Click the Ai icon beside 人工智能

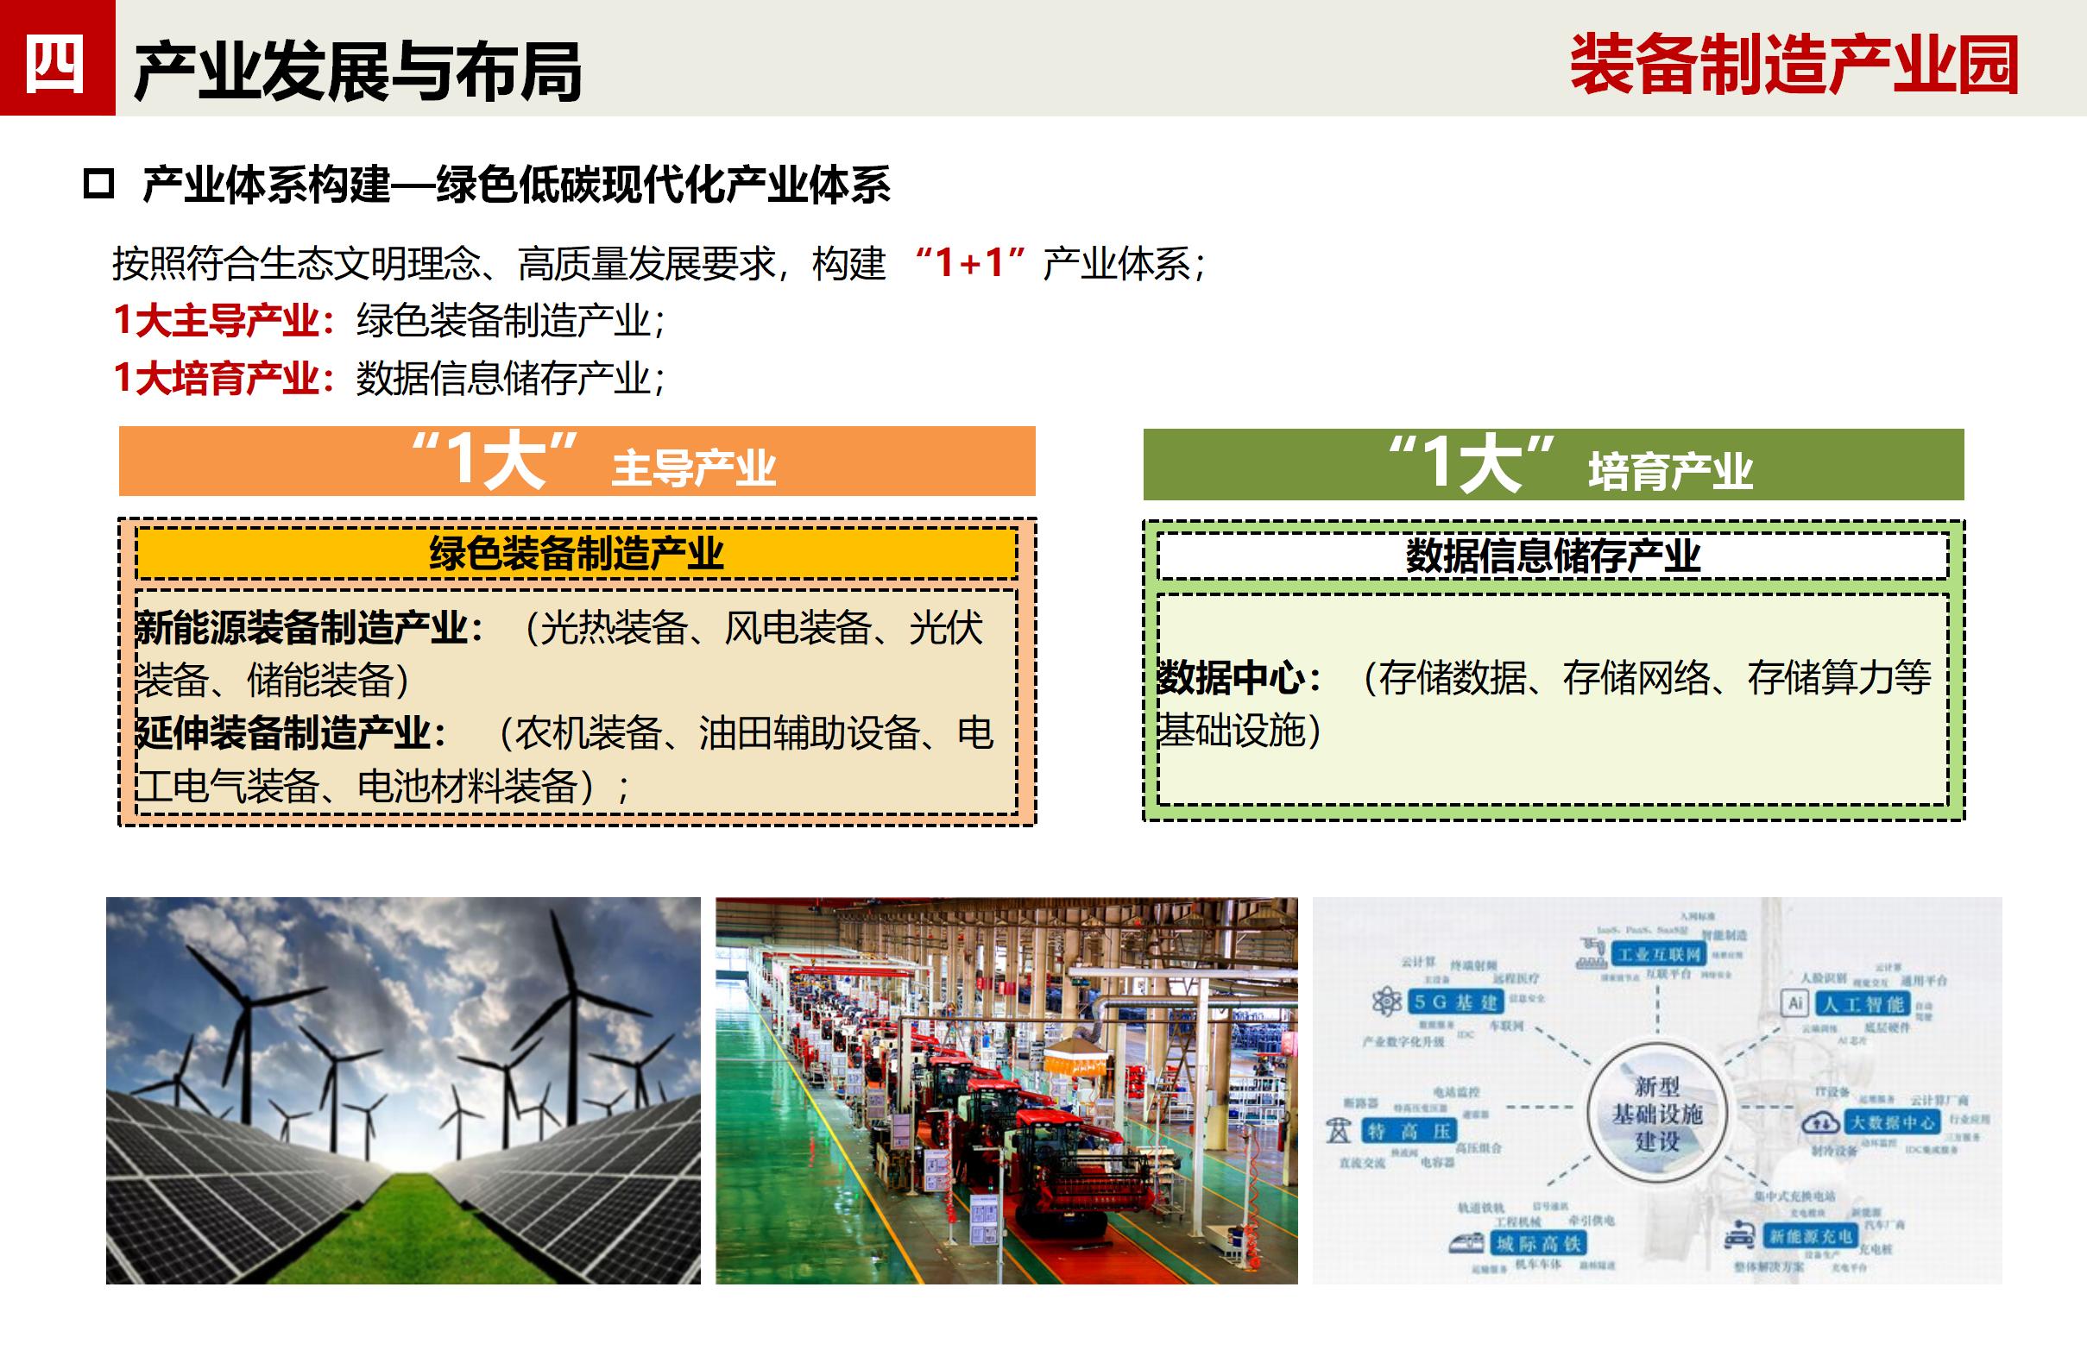coord(1795,1003)
